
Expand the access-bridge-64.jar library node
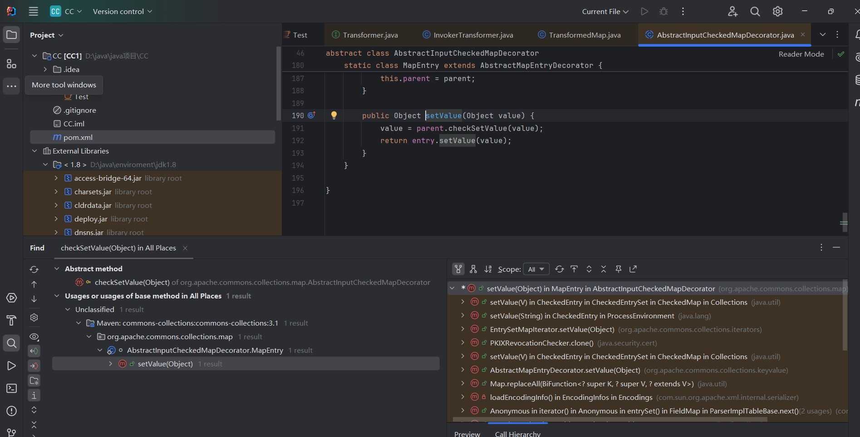[x=56, y=178]
